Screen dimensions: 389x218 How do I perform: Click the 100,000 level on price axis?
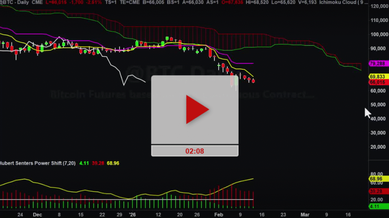point(380,34)
